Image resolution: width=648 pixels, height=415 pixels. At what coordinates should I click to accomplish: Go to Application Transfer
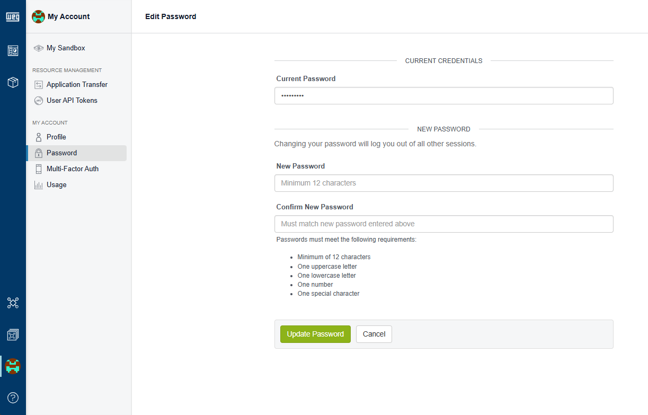77,85
